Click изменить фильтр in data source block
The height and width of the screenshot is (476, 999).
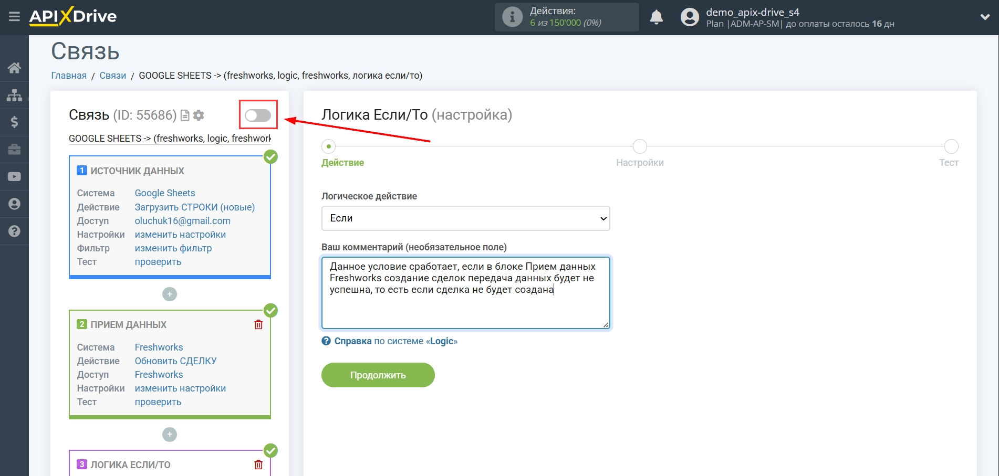173,248
